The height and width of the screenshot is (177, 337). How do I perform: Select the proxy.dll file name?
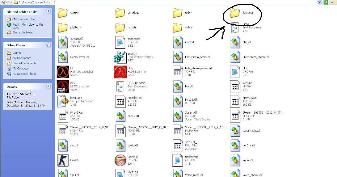click(133, 116)
